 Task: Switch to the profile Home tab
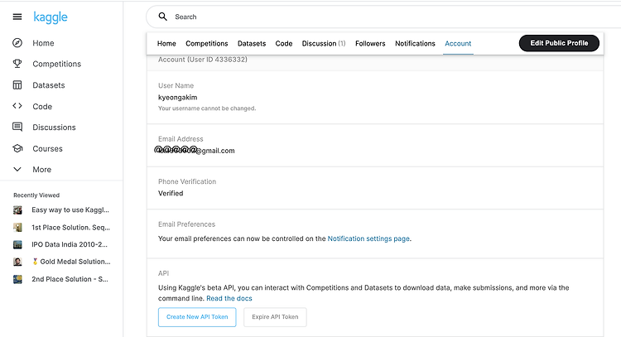coord(166,44)
